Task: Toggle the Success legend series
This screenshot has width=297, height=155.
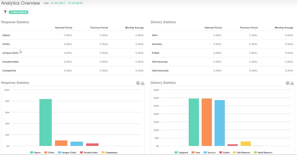Action: pyautogui.click(x=210, y=152)
